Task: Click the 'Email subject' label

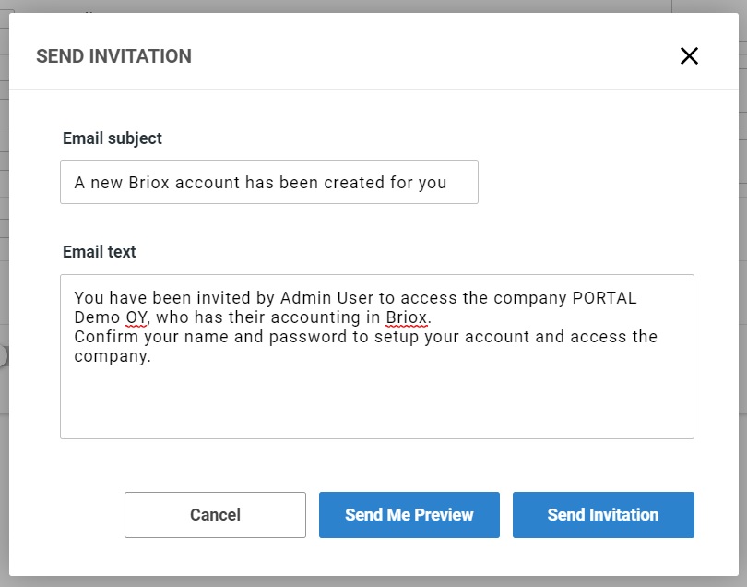Action: coord(113,138)
